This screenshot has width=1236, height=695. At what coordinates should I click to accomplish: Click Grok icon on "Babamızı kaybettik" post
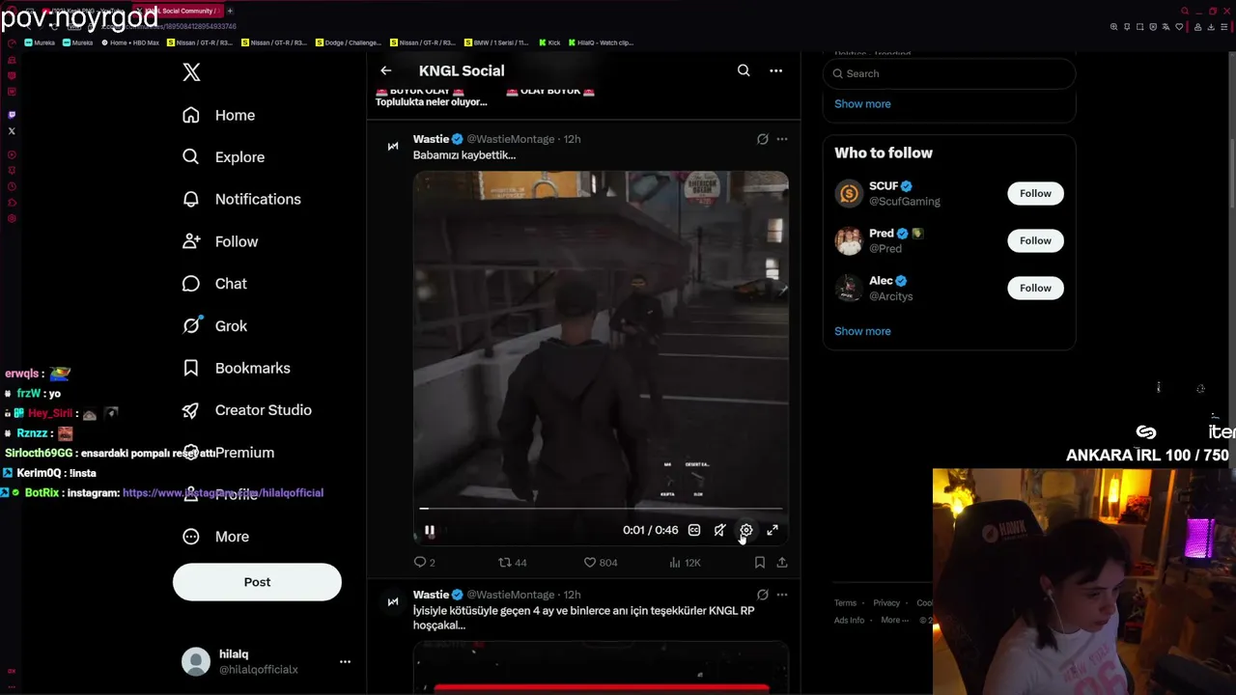pyautogui.click(x=762, y=139)
